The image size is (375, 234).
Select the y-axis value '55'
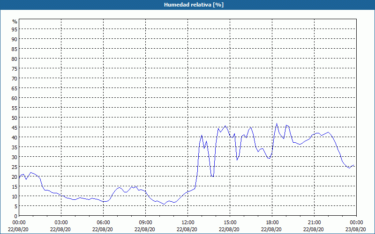[15, 108]
